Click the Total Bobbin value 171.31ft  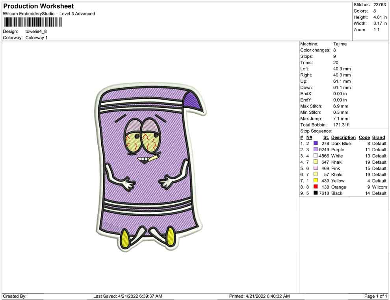[342, 125]
